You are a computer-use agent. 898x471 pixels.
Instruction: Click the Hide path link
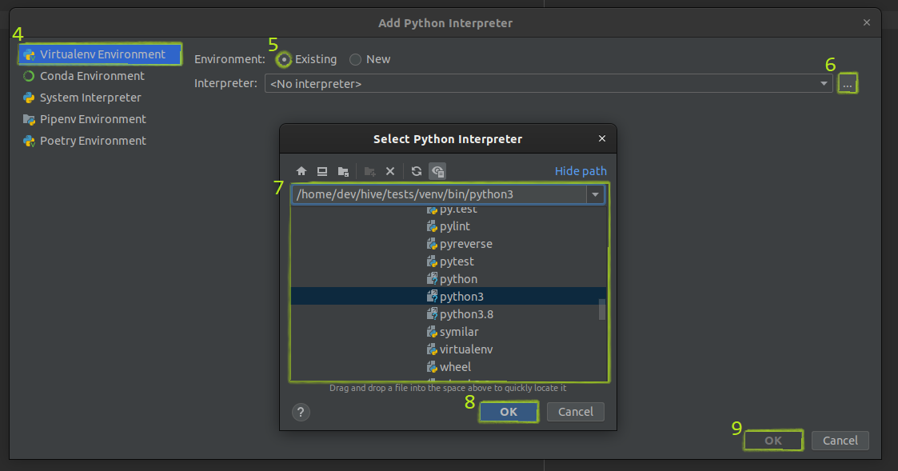tap(581, 171)
